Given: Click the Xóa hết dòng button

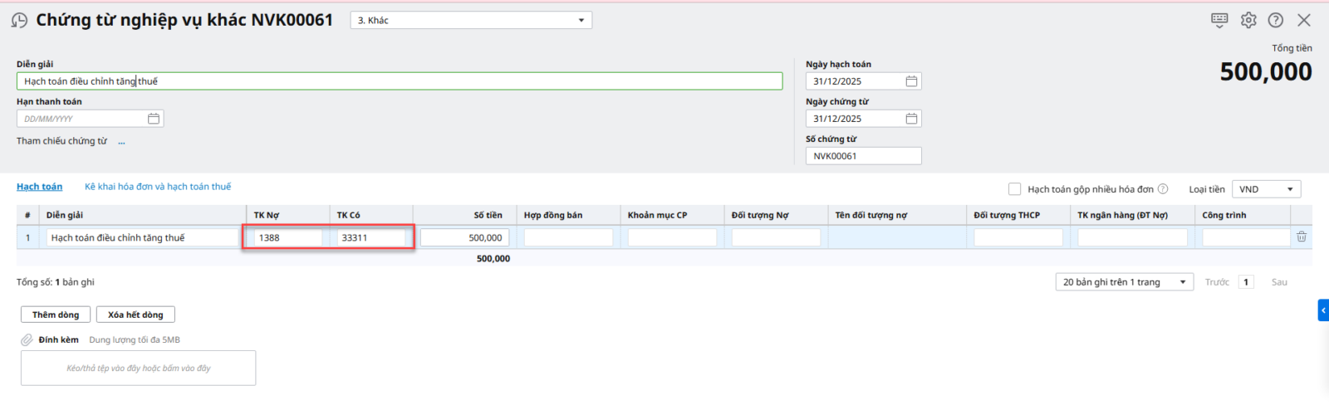Looking at the screenshot, I should (x=135, y=315).
